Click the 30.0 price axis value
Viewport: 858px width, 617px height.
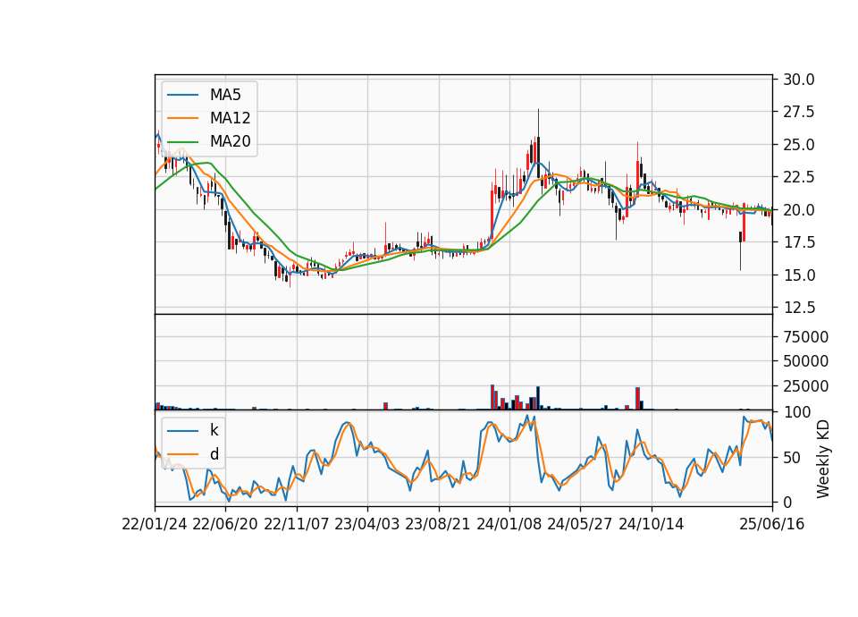799,80
